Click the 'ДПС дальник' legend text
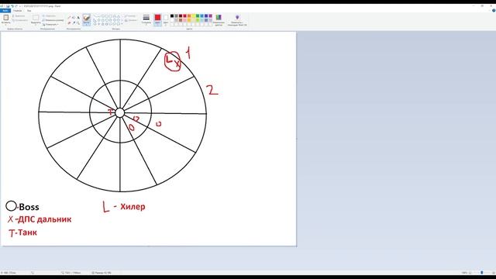Viewport: 496px width, 279px height. click(x=45, y=219)
